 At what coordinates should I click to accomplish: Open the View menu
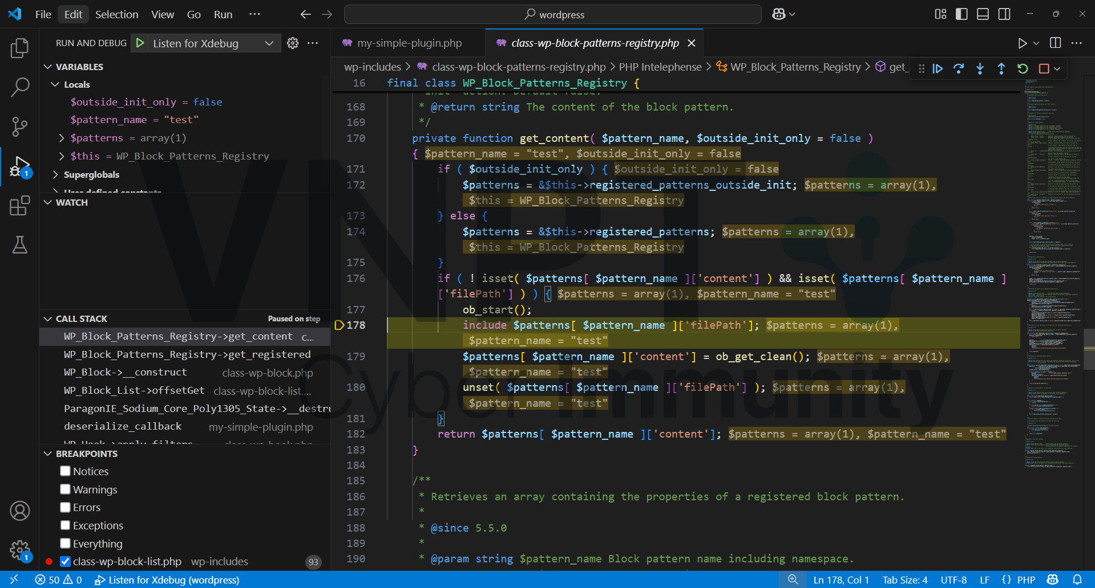[163, 14]
